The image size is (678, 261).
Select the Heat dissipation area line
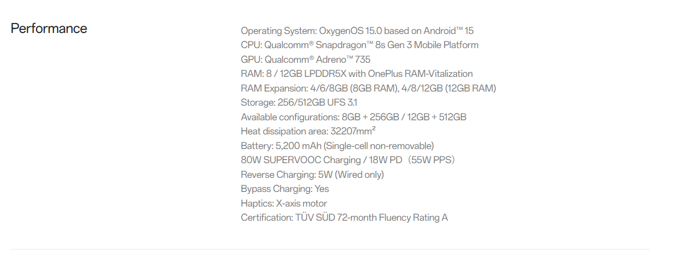(308, 131)
